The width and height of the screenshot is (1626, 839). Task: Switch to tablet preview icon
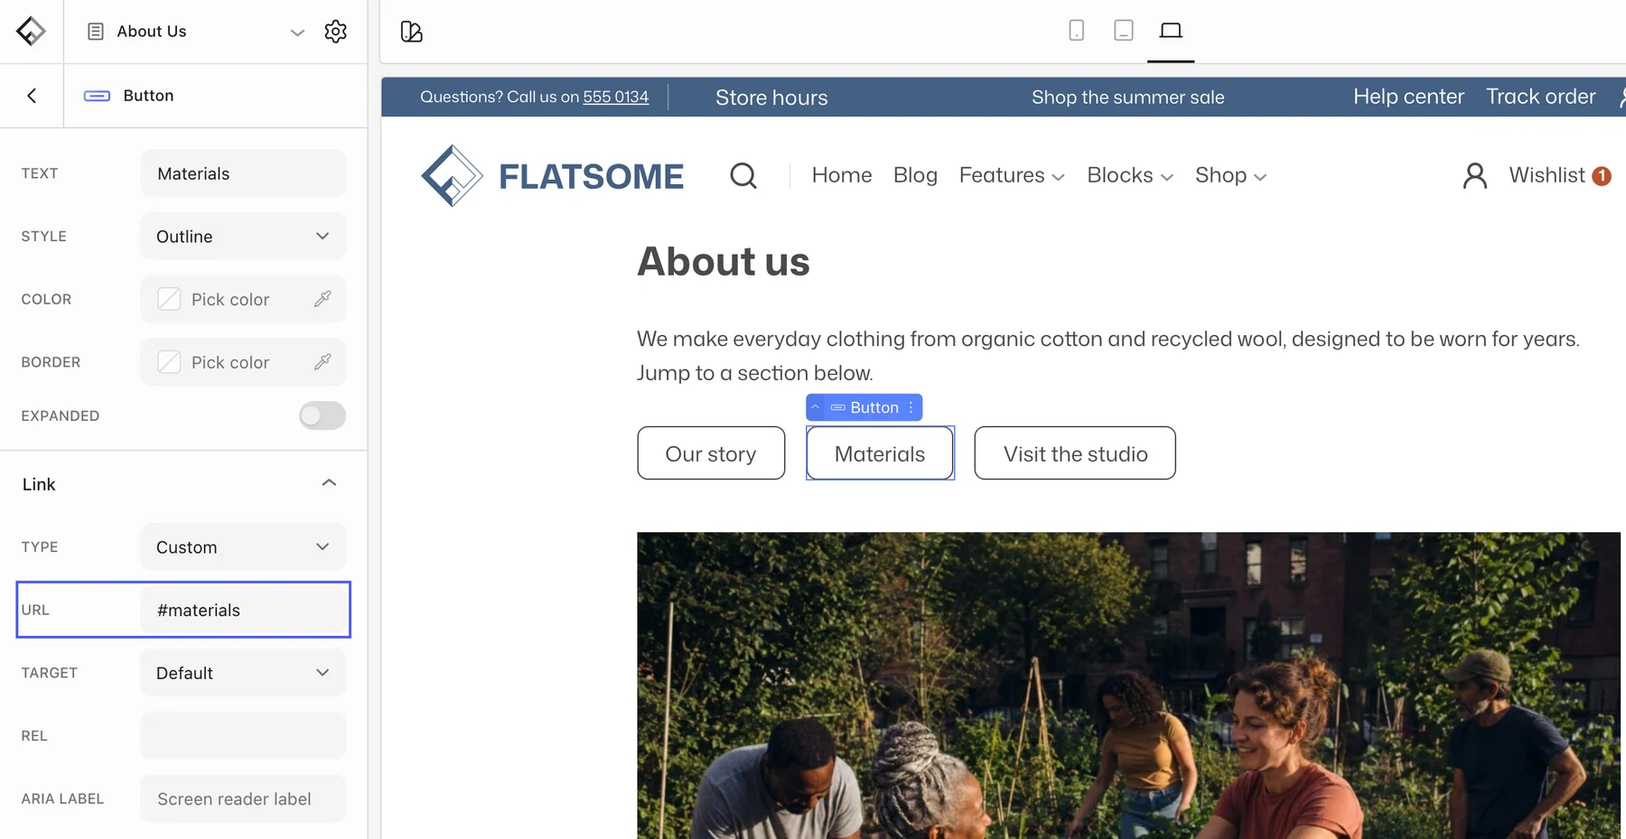pyautogui.click(x=1124, y=31)
